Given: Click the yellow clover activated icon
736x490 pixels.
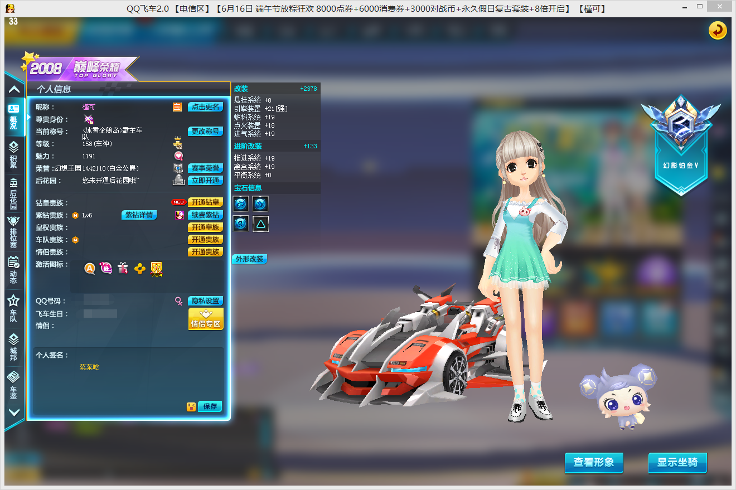Looking at the screenshot, I should pyautogui.click(x=140, y=269).
